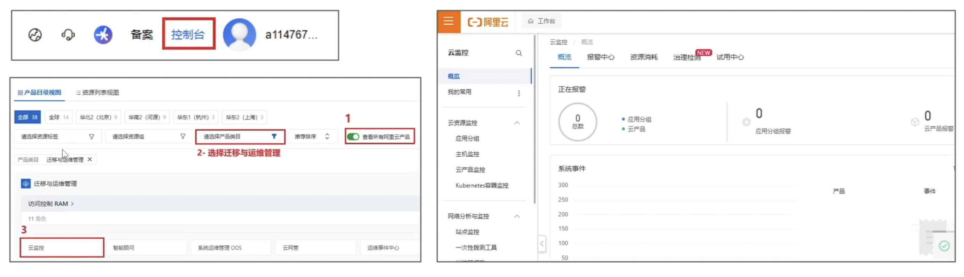Select the 华东2 (上海) region filter
Viewport: 964px width, 277px height.
pyautogui.click(x=244, y=117)
